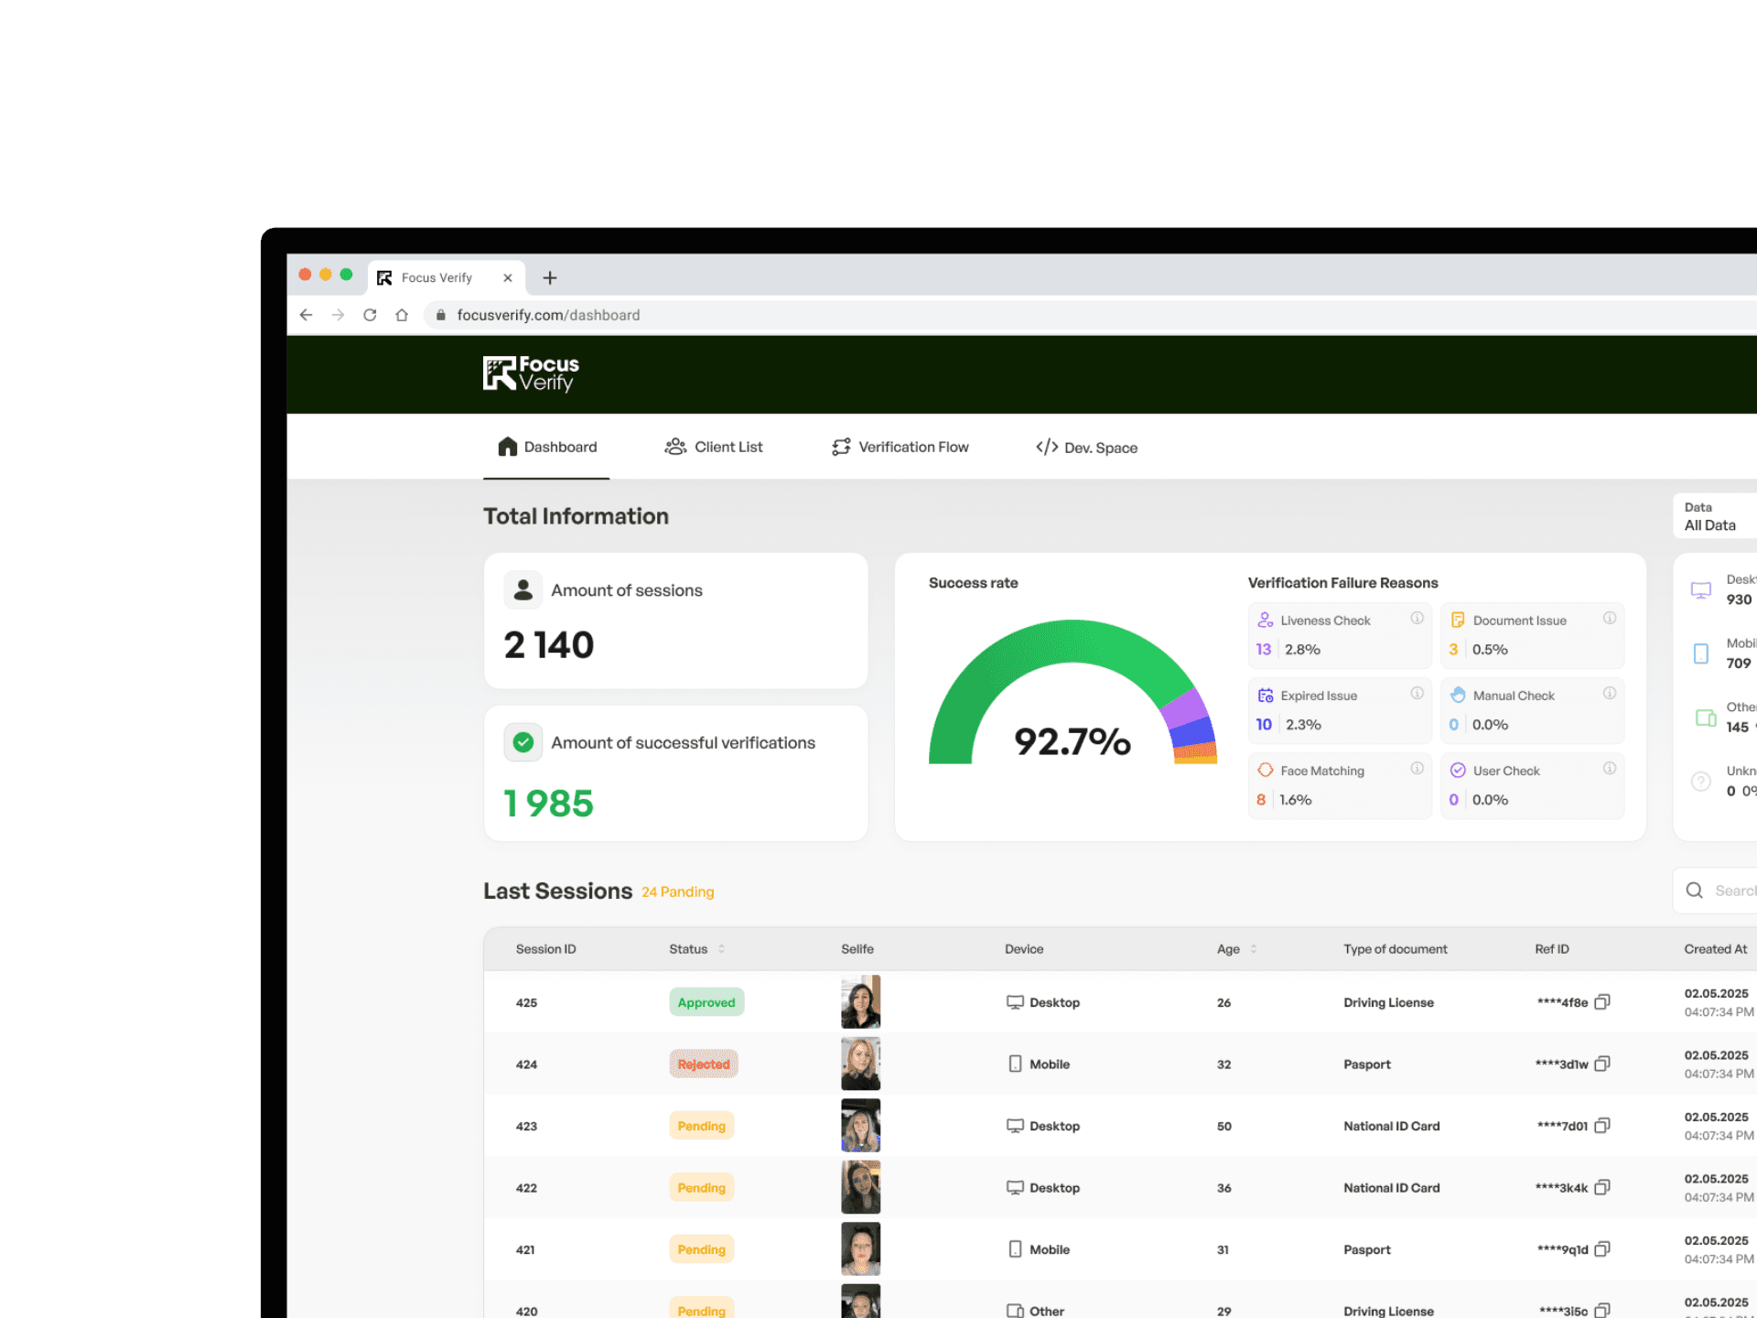Viewport: 1757px width, 1318px height.
Task: Click Manual Check info icon
Action: pyautogui.click(x=1609, y=694)
